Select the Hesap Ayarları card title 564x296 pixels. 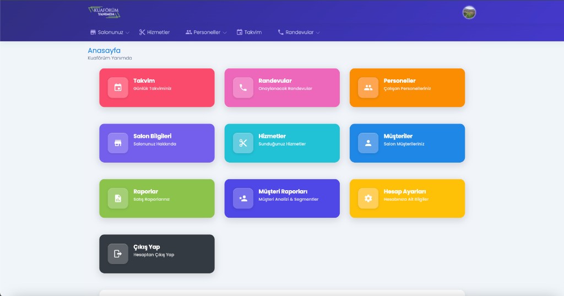click(x=405, y=191)
